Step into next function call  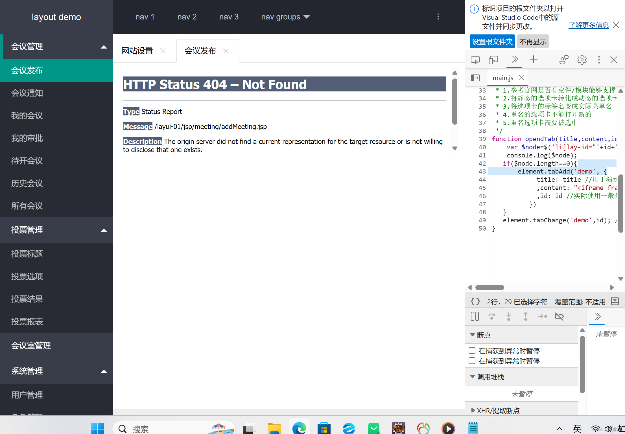[509, 316]
